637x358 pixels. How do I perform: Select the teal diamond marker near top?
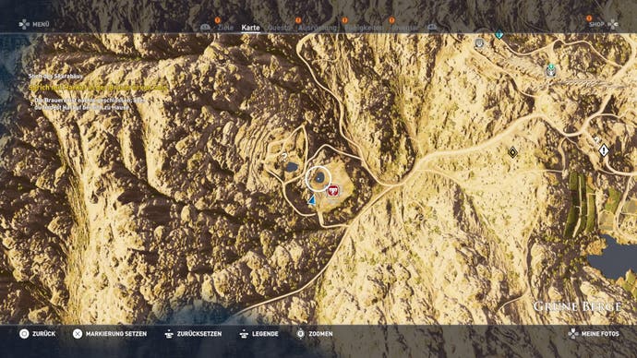pos(499,35)
